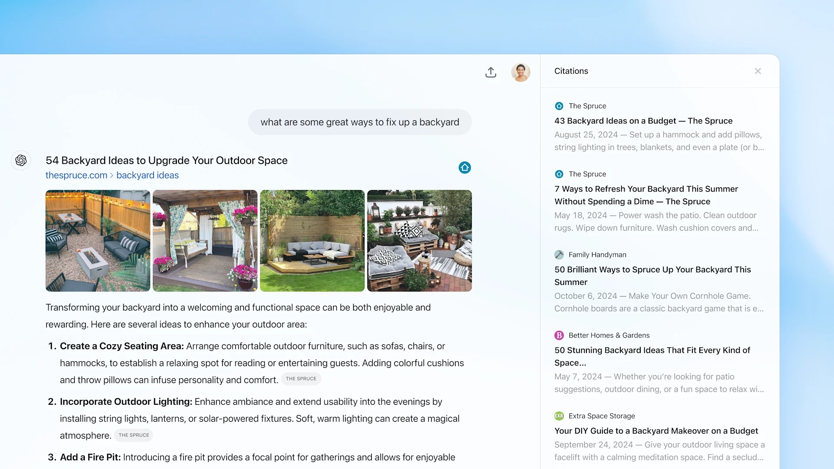Select the curtained pergola thumbnail
834x469 pixels.
pos(205,241)
